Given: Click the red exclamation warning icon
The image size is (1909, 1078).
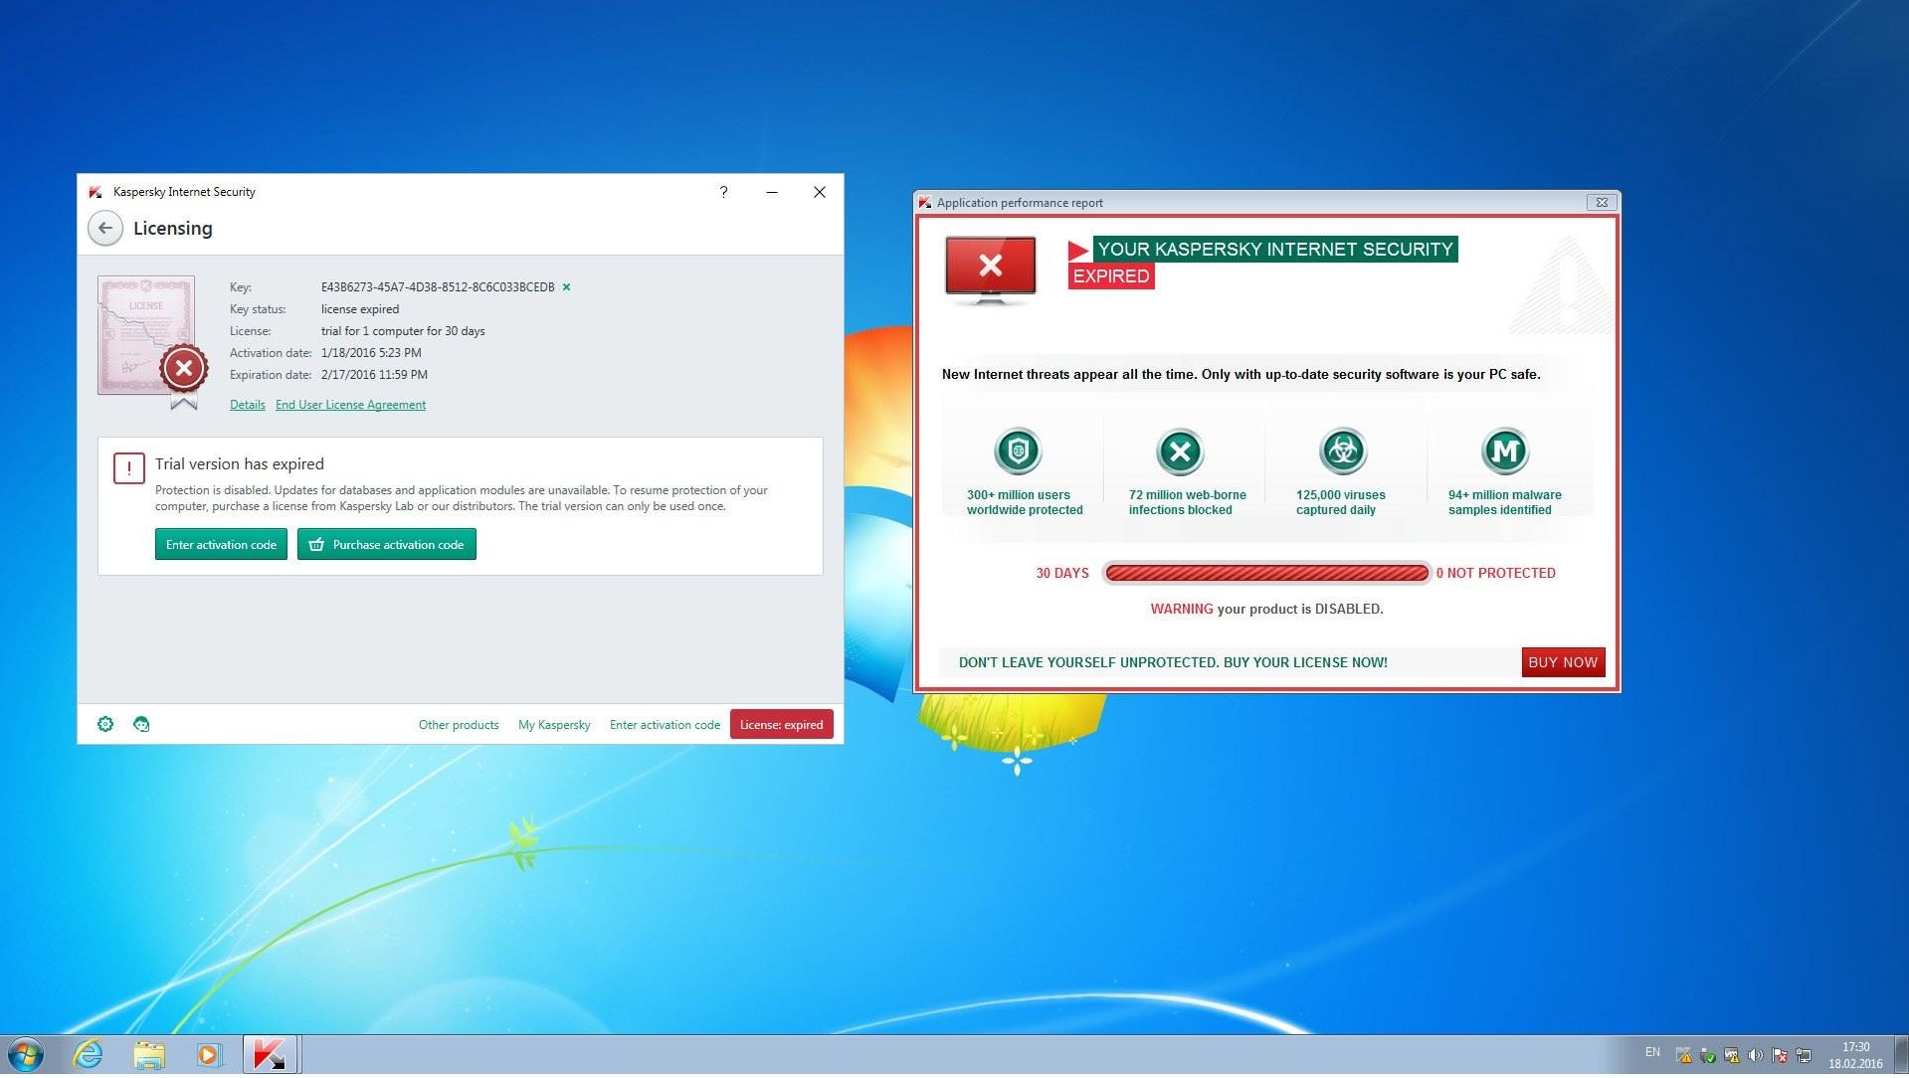Looking at the screenshot, I should 129,467.
